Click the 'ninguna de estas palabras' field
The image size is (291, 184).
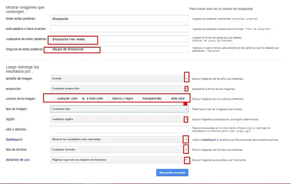tap(119, 49)
